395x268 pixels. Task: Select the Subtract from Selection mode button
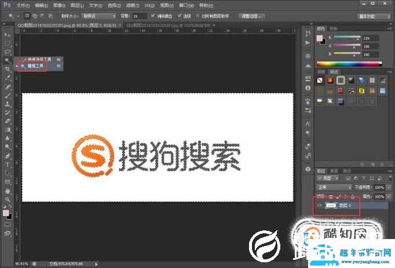pos(43,16)
